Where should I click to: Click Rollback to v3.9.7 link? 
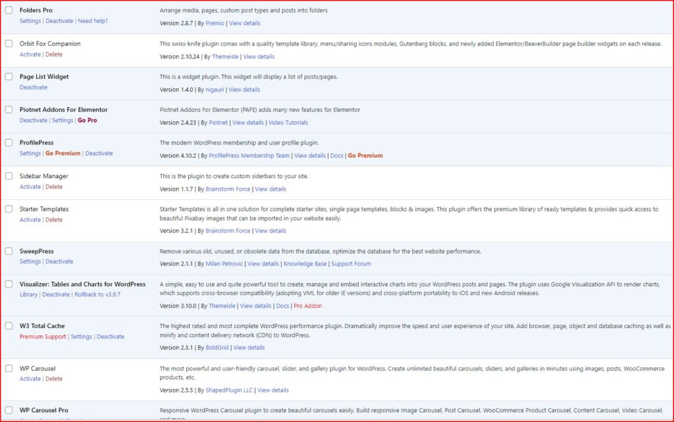[97, 294]
